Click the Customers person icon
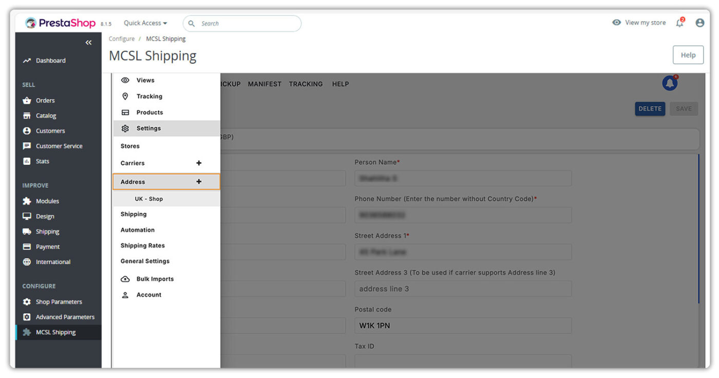The width and height of the screenshot is (719, 378). 27,131
